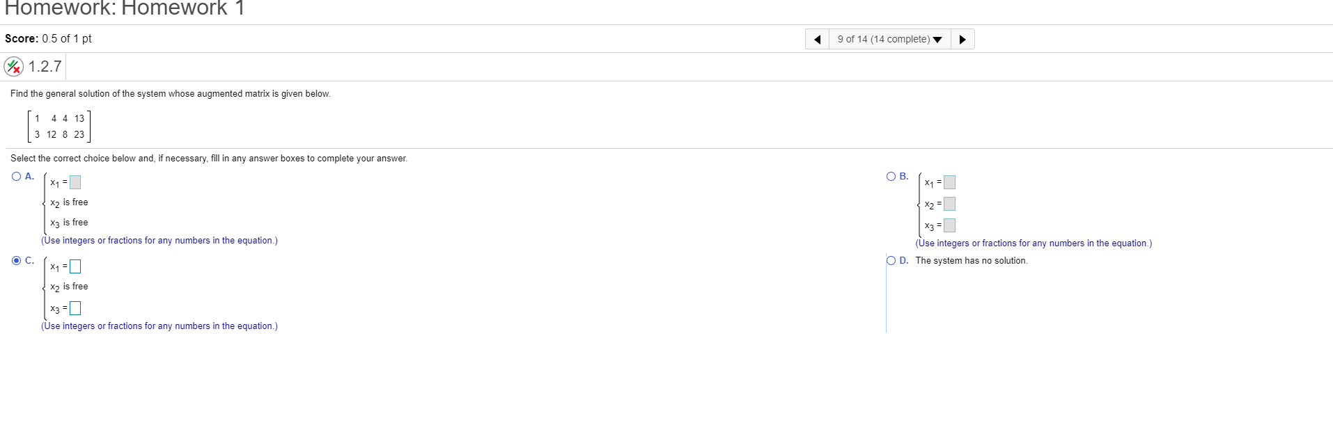Click 'The system has no solution' text
The image size is (1333, 432).
pos(972,261)
